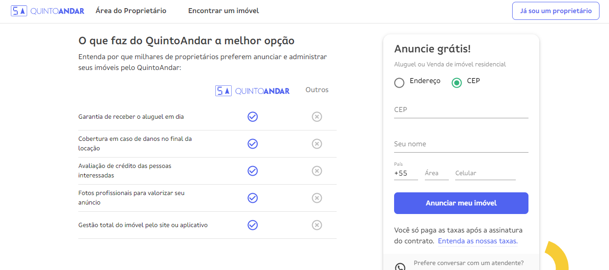This screenshot has height=270, width=609.
Task: Click QuintoAndar logo in comparison table header
Action: tap(252, 91)
